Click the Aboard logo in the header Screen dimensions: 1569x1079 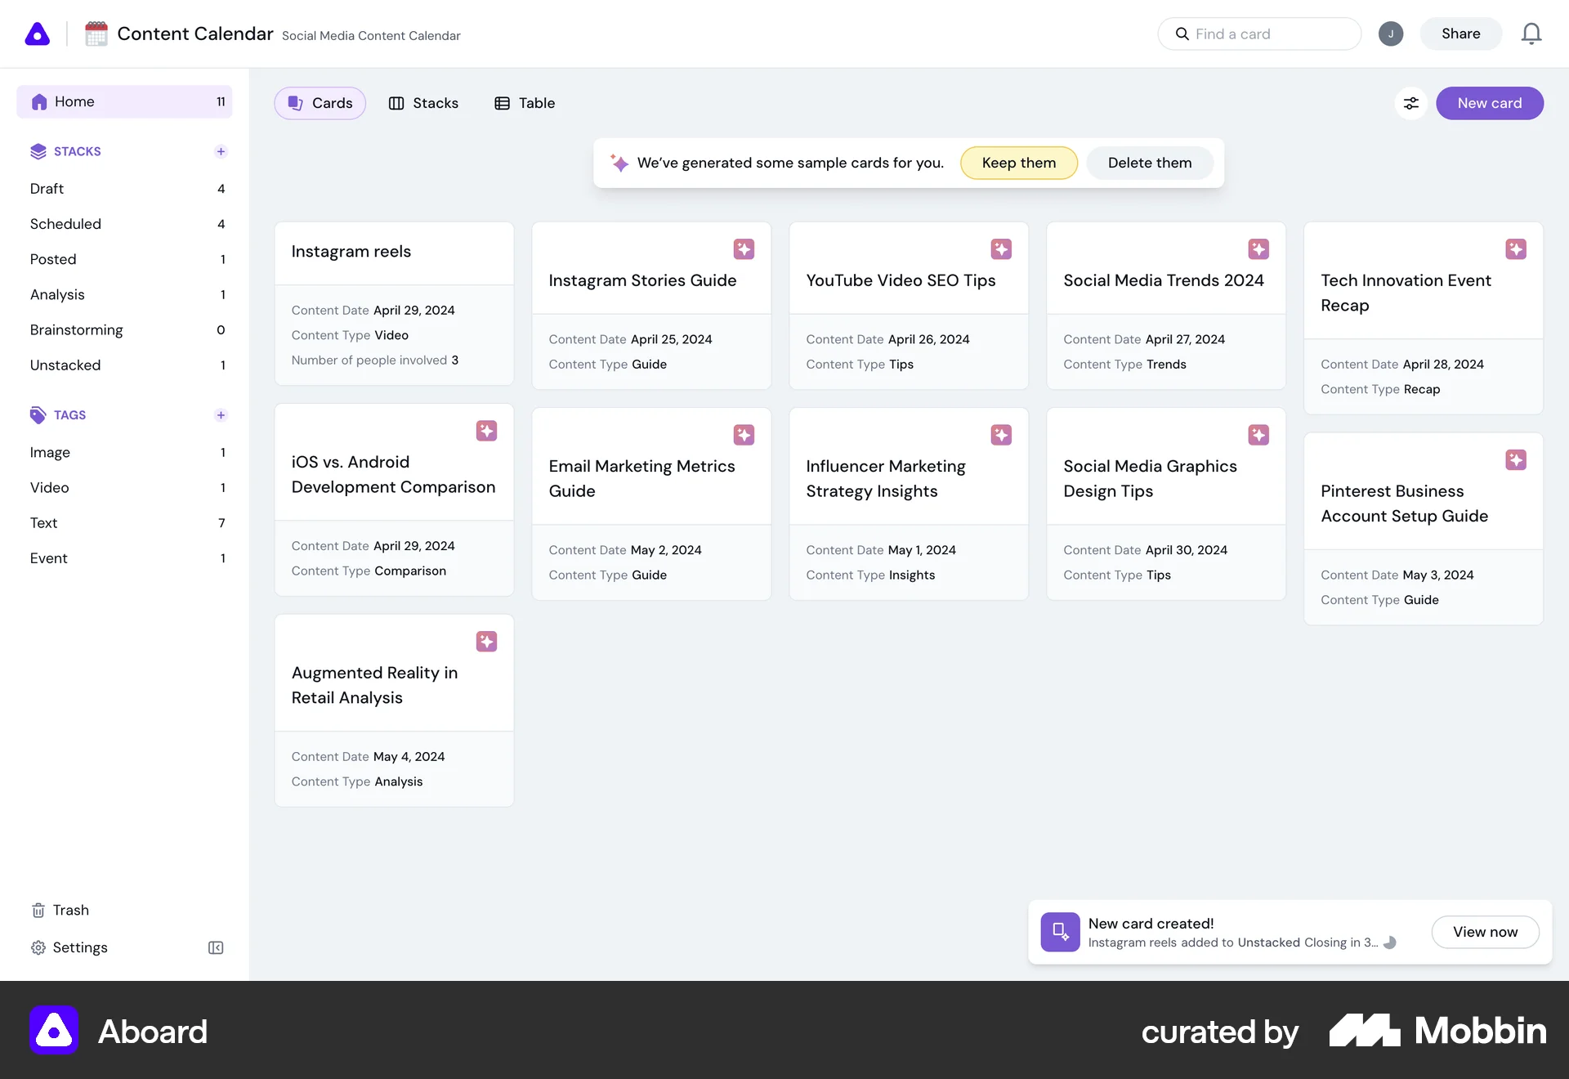tap(38, 34)
